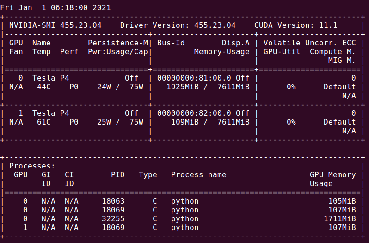
Task: Click the Bus-Id column header
Action: tap(171, 43)
